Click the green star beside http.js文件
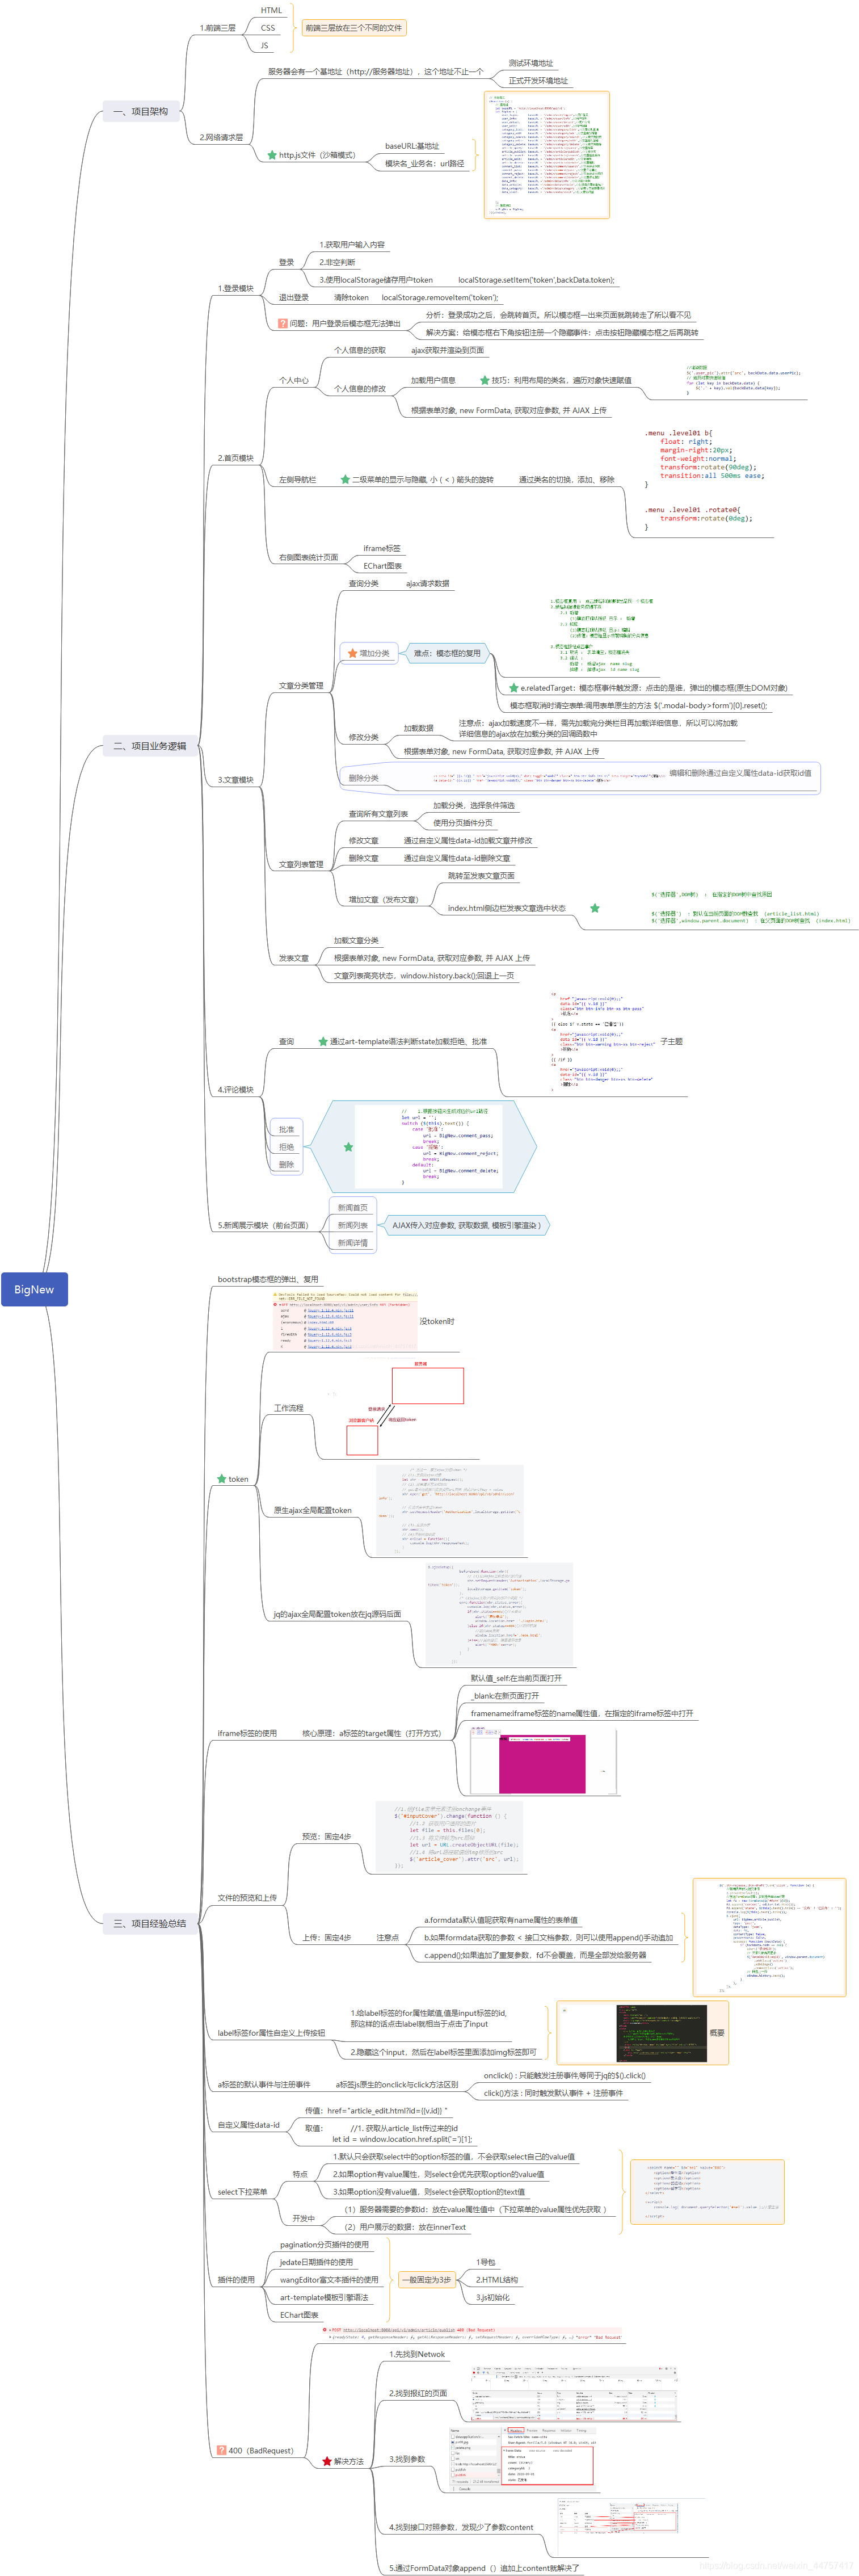Viewport: 859px width, 2576px height. pyautogui.click(x=272, y=155)
